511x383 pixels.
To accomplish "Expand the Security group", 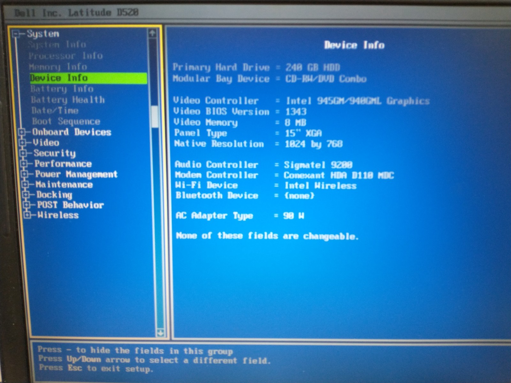I will (23, 154).
